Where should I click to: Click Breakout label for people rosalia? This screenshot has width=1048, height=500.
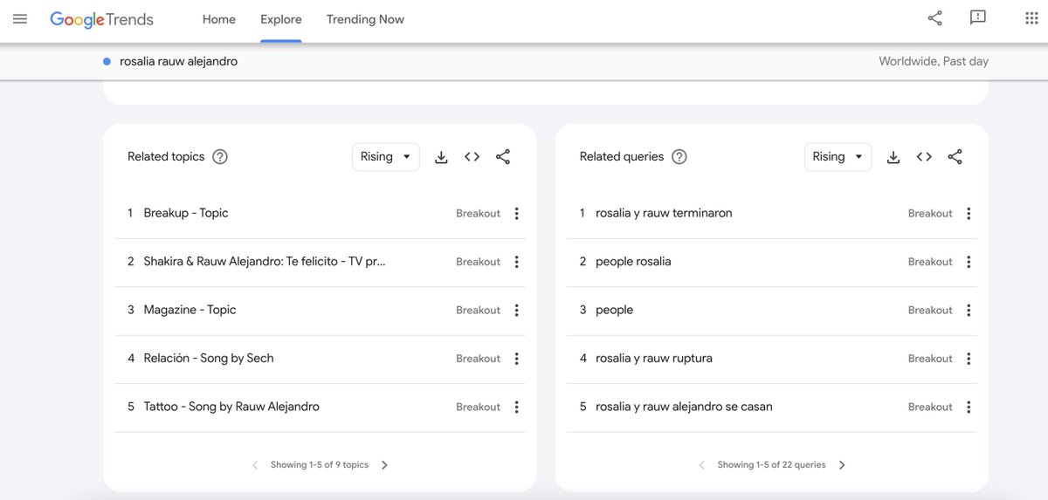pos(930,262)
